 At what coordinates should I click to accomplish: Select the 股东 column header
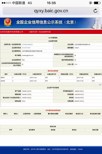[6, 74]
